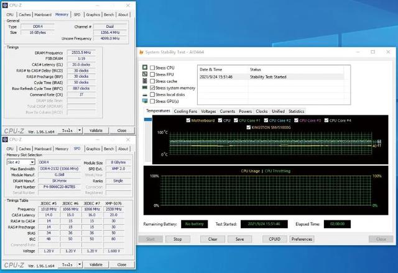Open Tools dropdown arrow in upper CPU-Z

pos(80,130)
